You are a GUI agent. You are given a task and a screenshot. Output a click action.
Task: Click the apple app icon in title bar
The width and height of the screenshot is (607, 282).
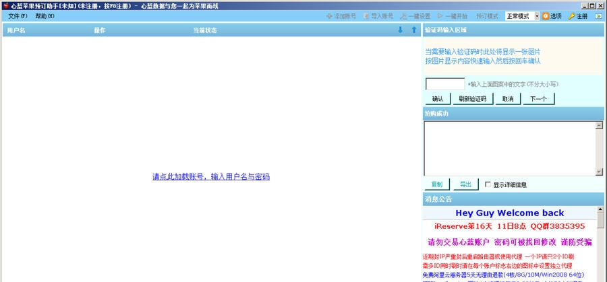(x=5, y=6)
